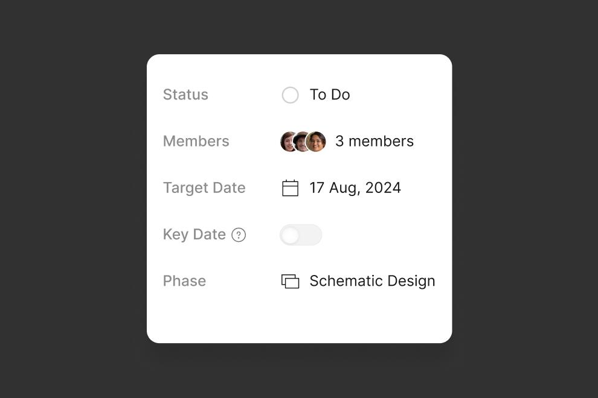Click the Key Date knob handle
This screenshot has width=598, height=398.
pyautogui.click(x=291, y=235)
